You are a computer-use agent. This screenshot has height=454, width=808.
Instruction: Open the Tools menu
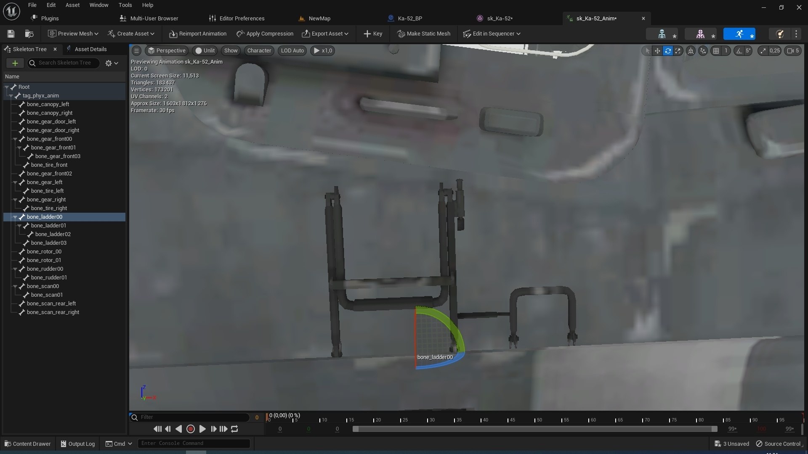tap(125, 5)
